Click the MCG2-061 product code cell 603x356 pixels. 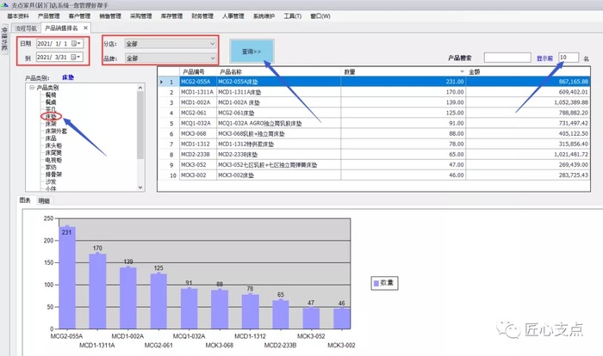(x=198, y=113)
